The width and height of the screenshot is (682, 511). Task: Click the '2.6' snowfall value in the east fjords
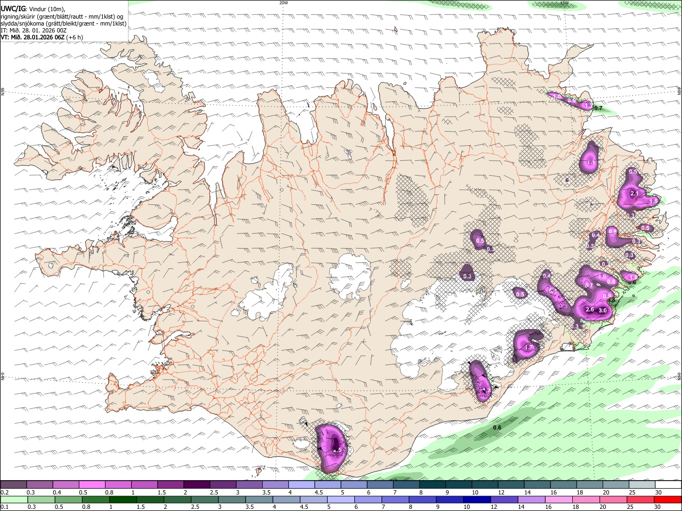pos(590,309)
